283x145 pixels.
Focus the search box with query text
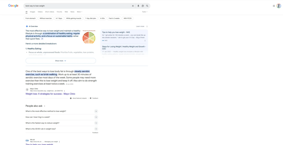pyautogui.click(x=78, y=6)
